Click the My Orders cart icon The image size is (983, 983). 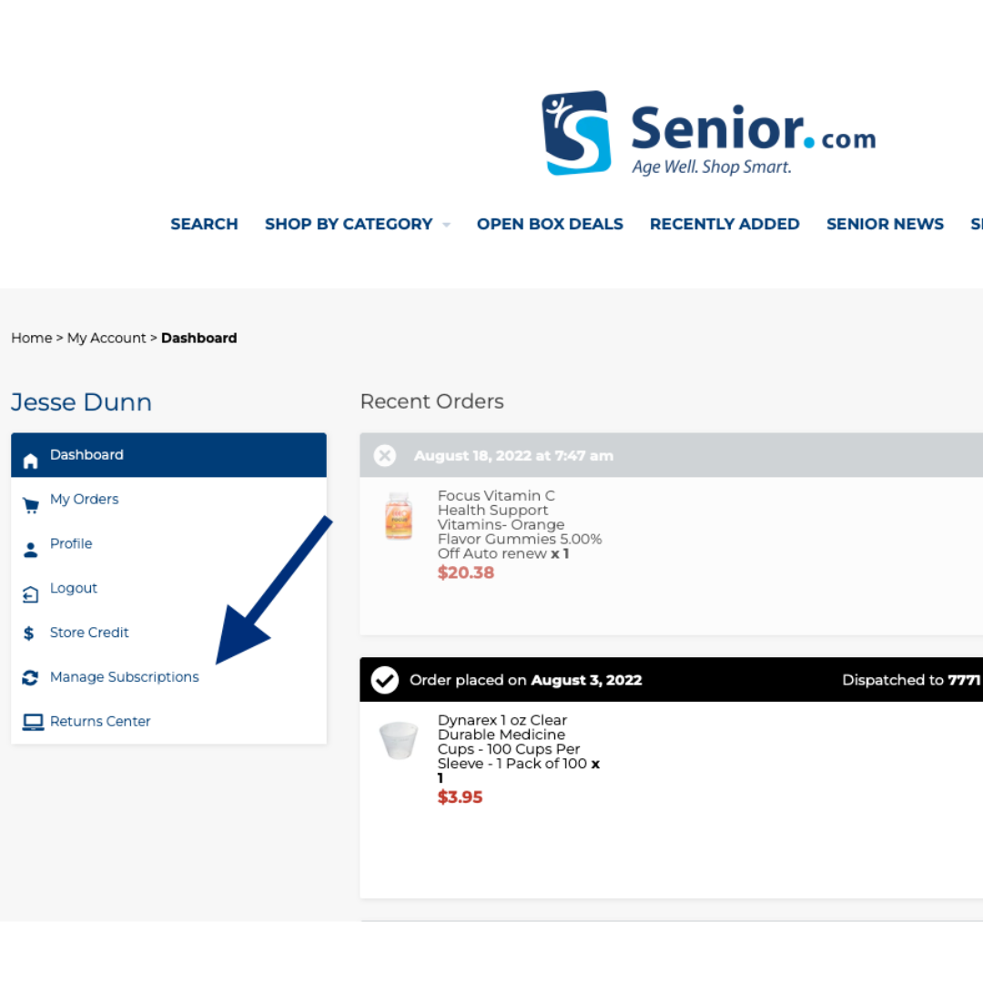[31, 505]
